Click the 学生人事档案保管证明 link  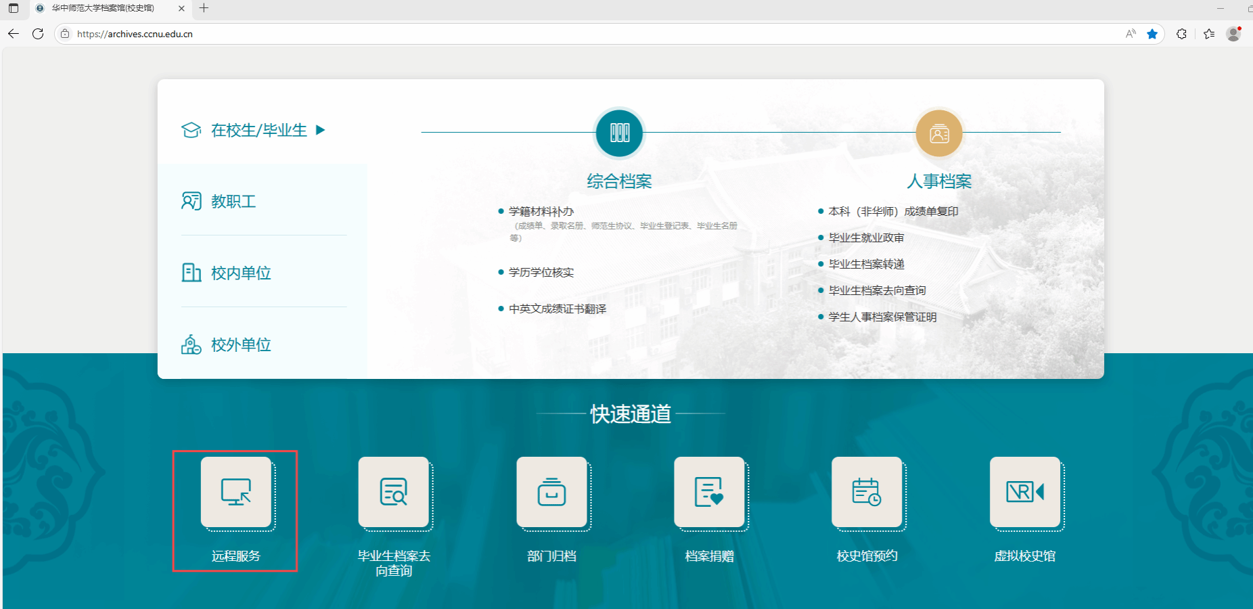(882, 317)
